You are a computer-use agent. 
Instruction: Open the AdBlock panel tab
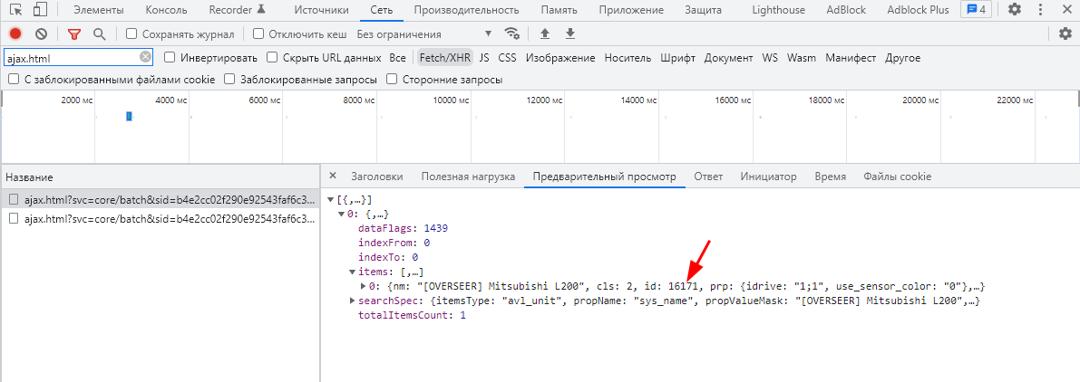point(846,10)
